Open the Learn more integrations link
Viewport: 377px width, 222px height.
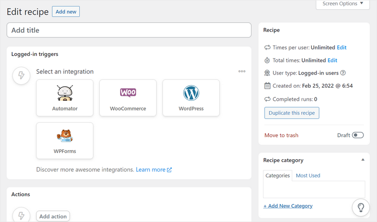[x=154, y=170]
